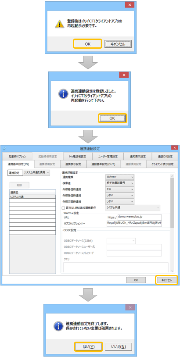The height and width of the screenshot is (357, 180).
Task: Click the app icon in the 連携連動設定 title bar
Action: [x=5, y=148]
